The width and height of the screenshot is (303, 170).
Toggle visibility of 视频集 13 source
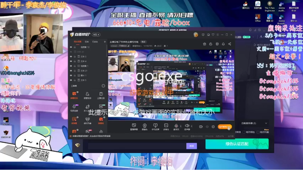pyautogui.click(x=71, y=47)
